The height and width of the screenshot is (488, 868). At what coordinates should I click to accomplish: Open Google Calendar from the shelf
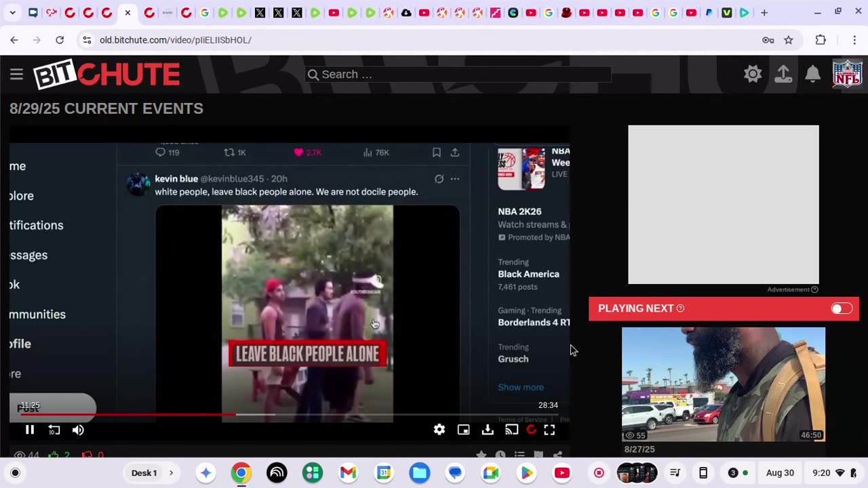384,473
